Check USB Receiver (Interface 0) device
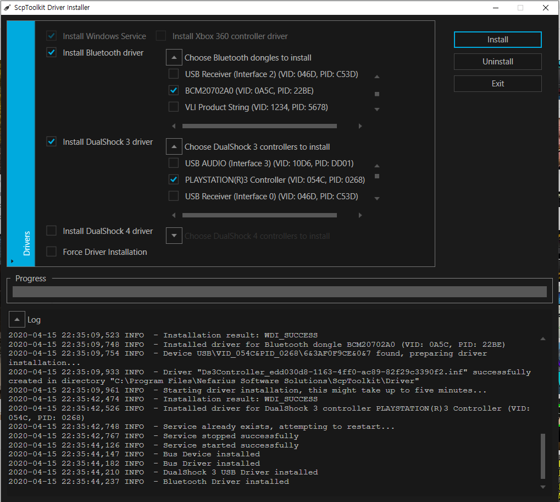The image size is (560, 502). click(x=174, y=196)
